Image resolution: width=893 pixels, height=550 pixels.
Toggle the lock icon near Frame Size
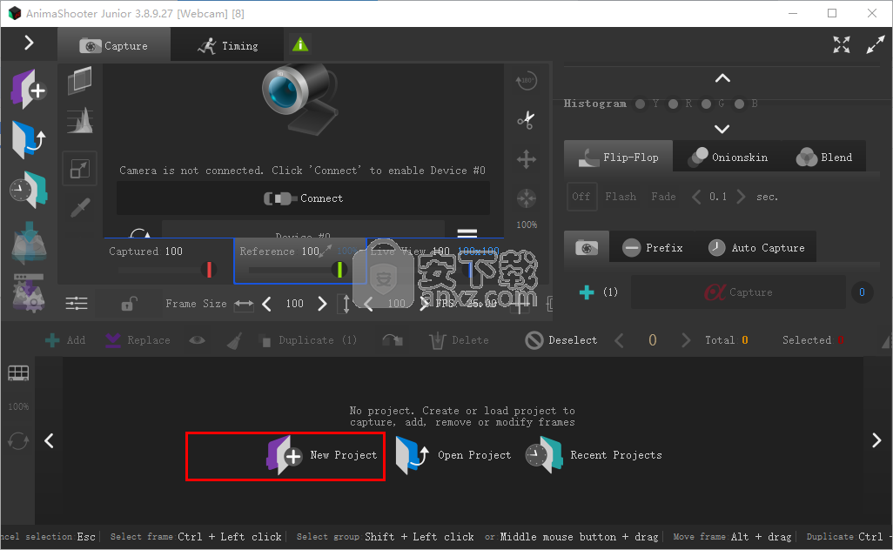point(129,304)
